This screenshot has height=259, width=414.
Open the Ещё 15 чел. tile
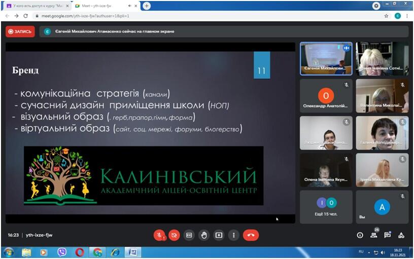[326, 207]
